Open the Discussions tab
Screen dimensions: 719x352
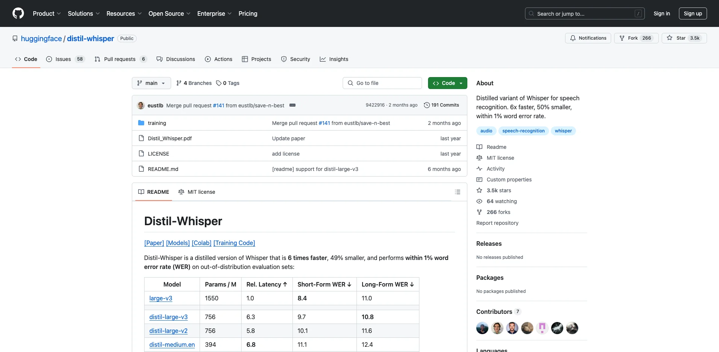pyautogui.click(x=176, y=59)
